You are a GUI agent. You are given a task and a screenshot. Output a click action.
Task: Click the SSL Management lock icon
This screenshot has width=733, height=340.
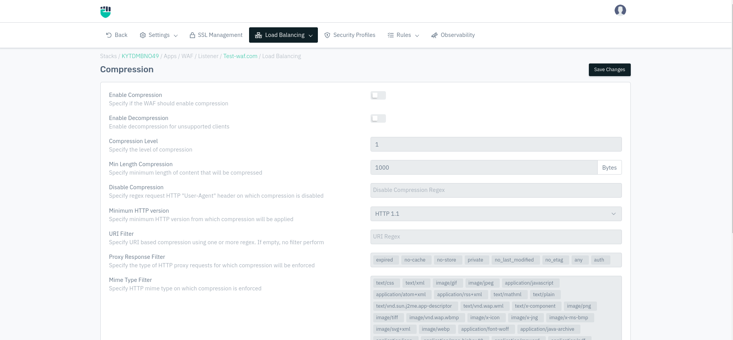coord(193,35)
